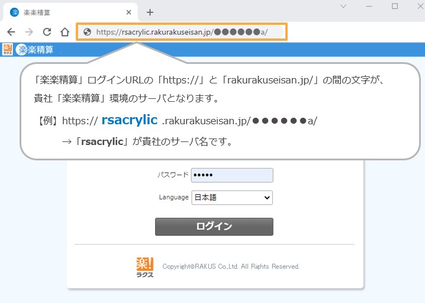Image resolution: width=425 pixels, height=303 pixels.
Task: Expand the Language dropdown showing 日本語
Action: (x=231, y=198)
